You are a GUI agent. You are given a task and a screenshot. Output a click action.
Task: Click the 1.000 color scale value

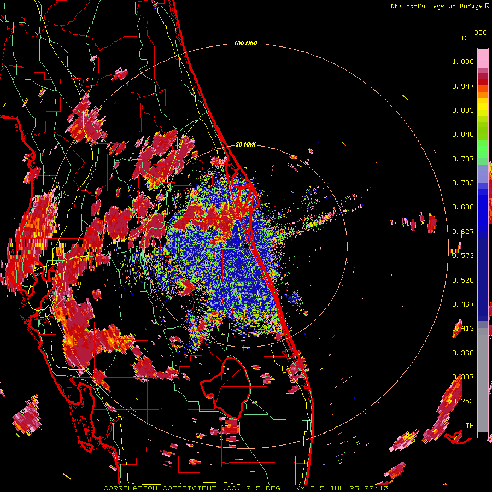(x=463, y=61)
